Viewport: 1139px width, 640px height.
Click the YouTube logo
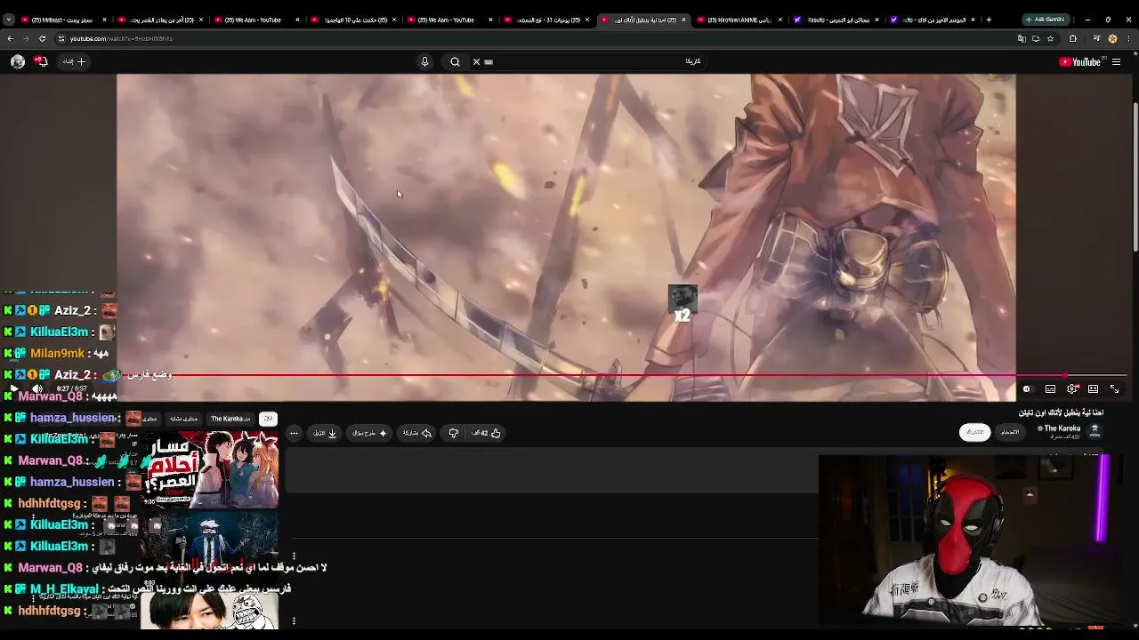point(1079,61)
